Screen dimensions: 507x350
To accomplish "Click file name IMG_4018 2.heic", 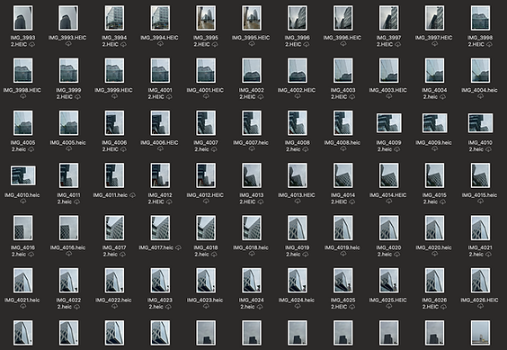I will pos(206,251).
